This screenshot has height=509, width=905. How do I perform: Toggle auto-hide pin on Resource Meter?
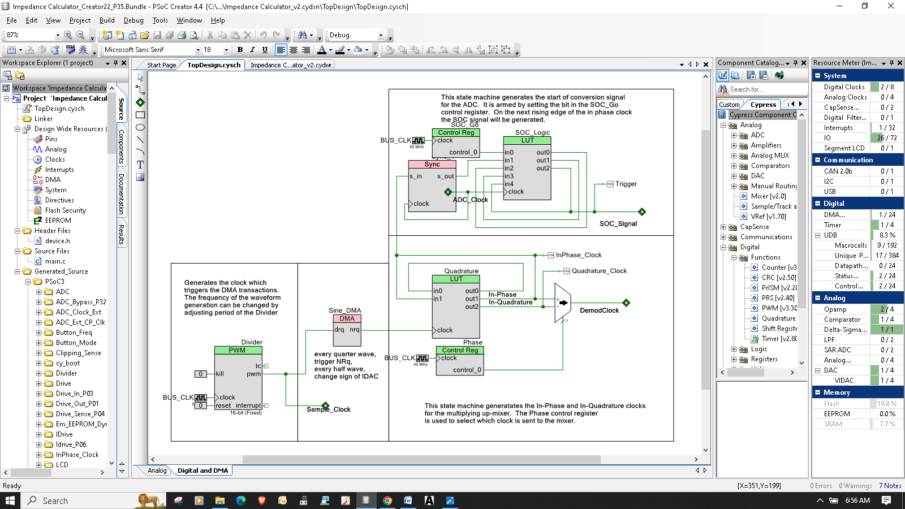[x=891, y=63]
